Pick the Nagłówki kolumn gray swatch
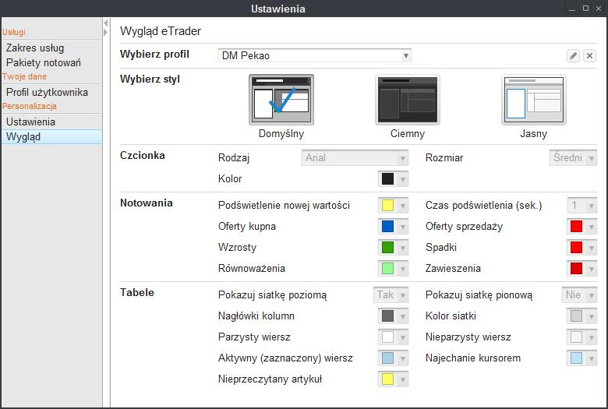This screenshot has height=409, width=608. pyautogui.click(x=387, y=316)
